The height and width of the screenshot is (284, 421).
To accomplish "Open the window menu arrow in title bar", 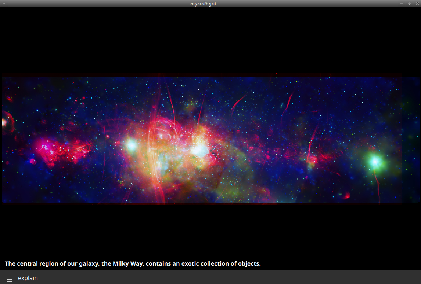I will point(4,4).
